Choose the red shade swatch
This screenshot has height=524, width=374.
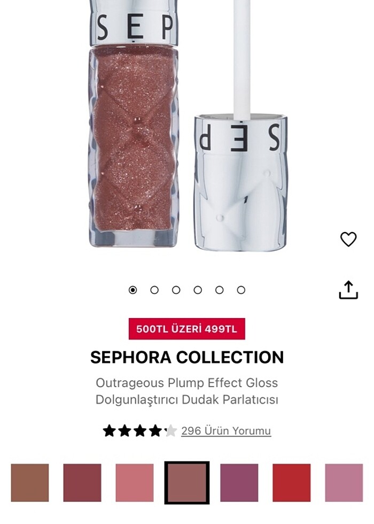[292, 482]
